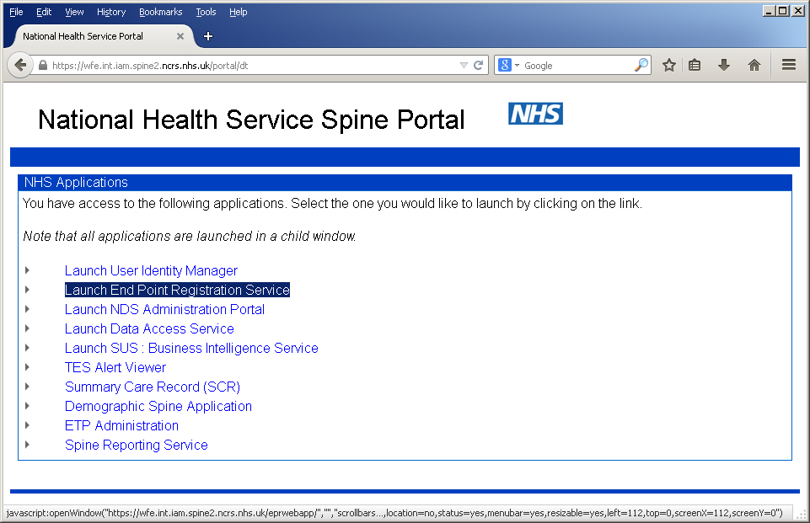810x523 pixels.
Task: Open a new tab with the plus button
Action: 208,36
